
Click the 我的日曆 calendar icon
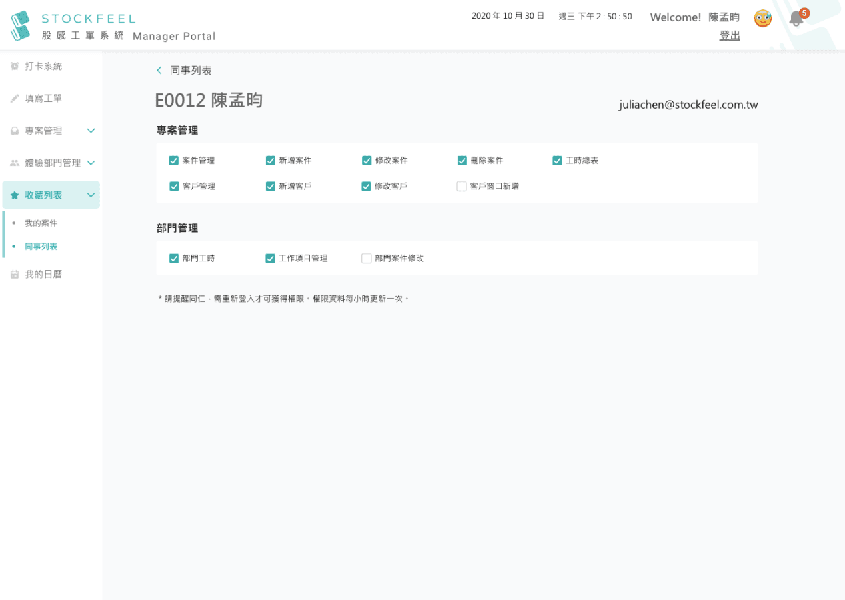tap(15, 275)
